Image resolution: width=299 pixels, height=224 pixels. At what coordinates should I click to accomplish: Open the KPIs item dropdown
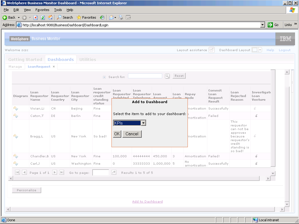(144, 123)
